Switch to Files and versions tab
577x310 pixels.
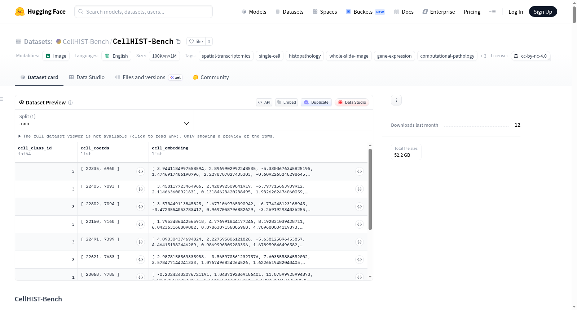pyautogui.click(x=149, y=77)
